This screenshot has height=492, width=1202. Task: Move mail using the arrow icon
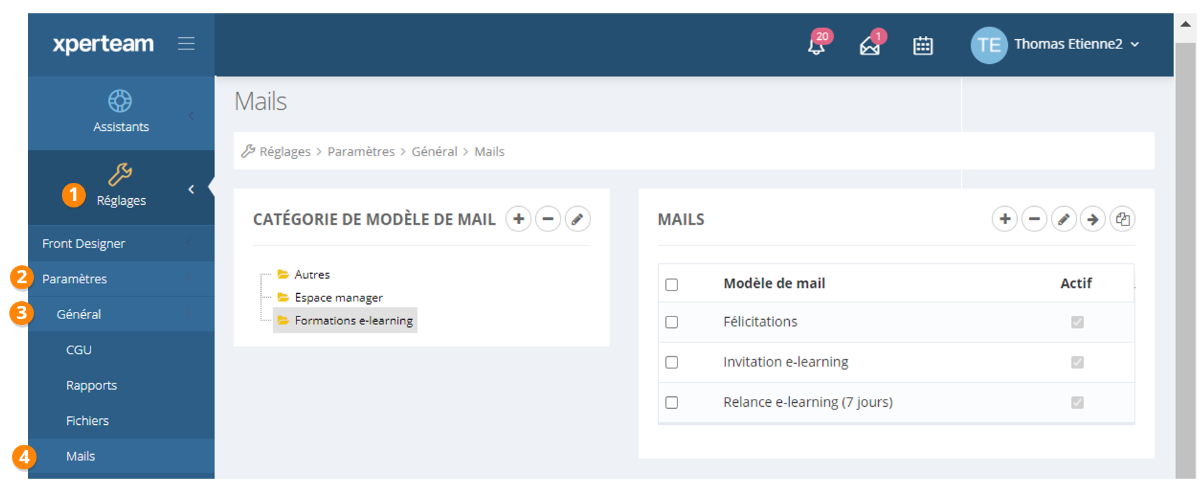[x=1092, y=219]
